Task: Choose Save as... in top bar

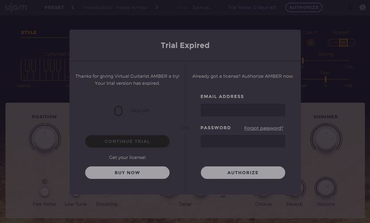Action: pos(203,7)
